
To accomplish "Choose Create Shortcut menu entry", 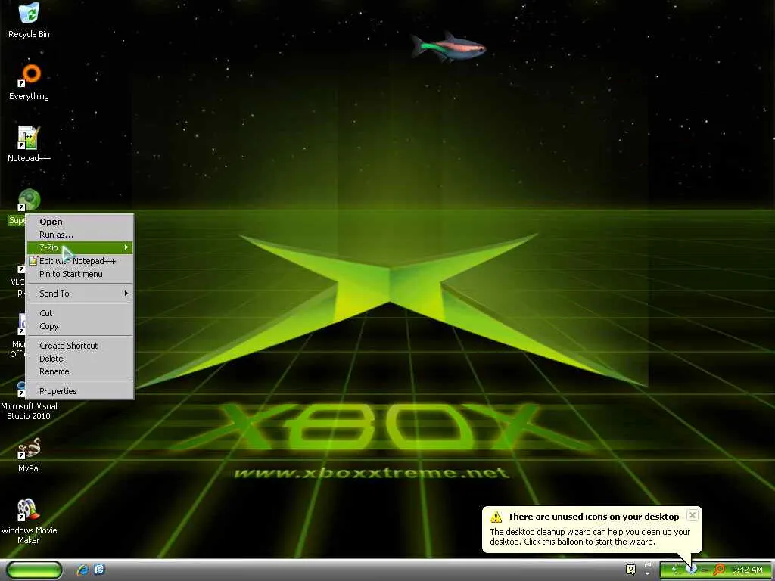I will (79, 346).
